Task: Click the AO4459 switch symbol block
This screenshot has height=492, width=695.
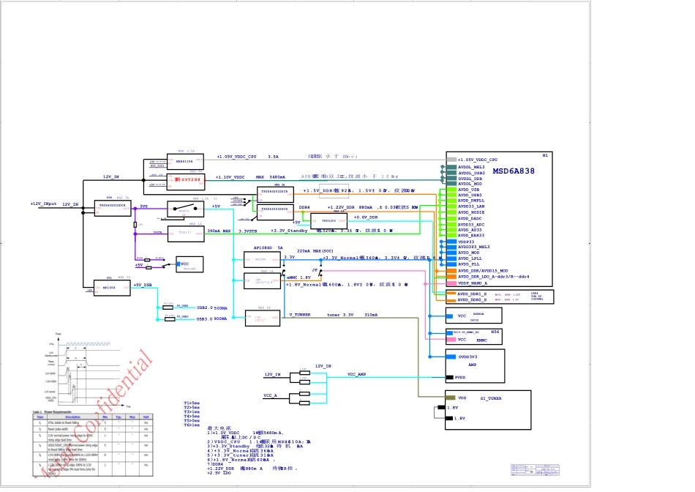Action: coord(187,209)
